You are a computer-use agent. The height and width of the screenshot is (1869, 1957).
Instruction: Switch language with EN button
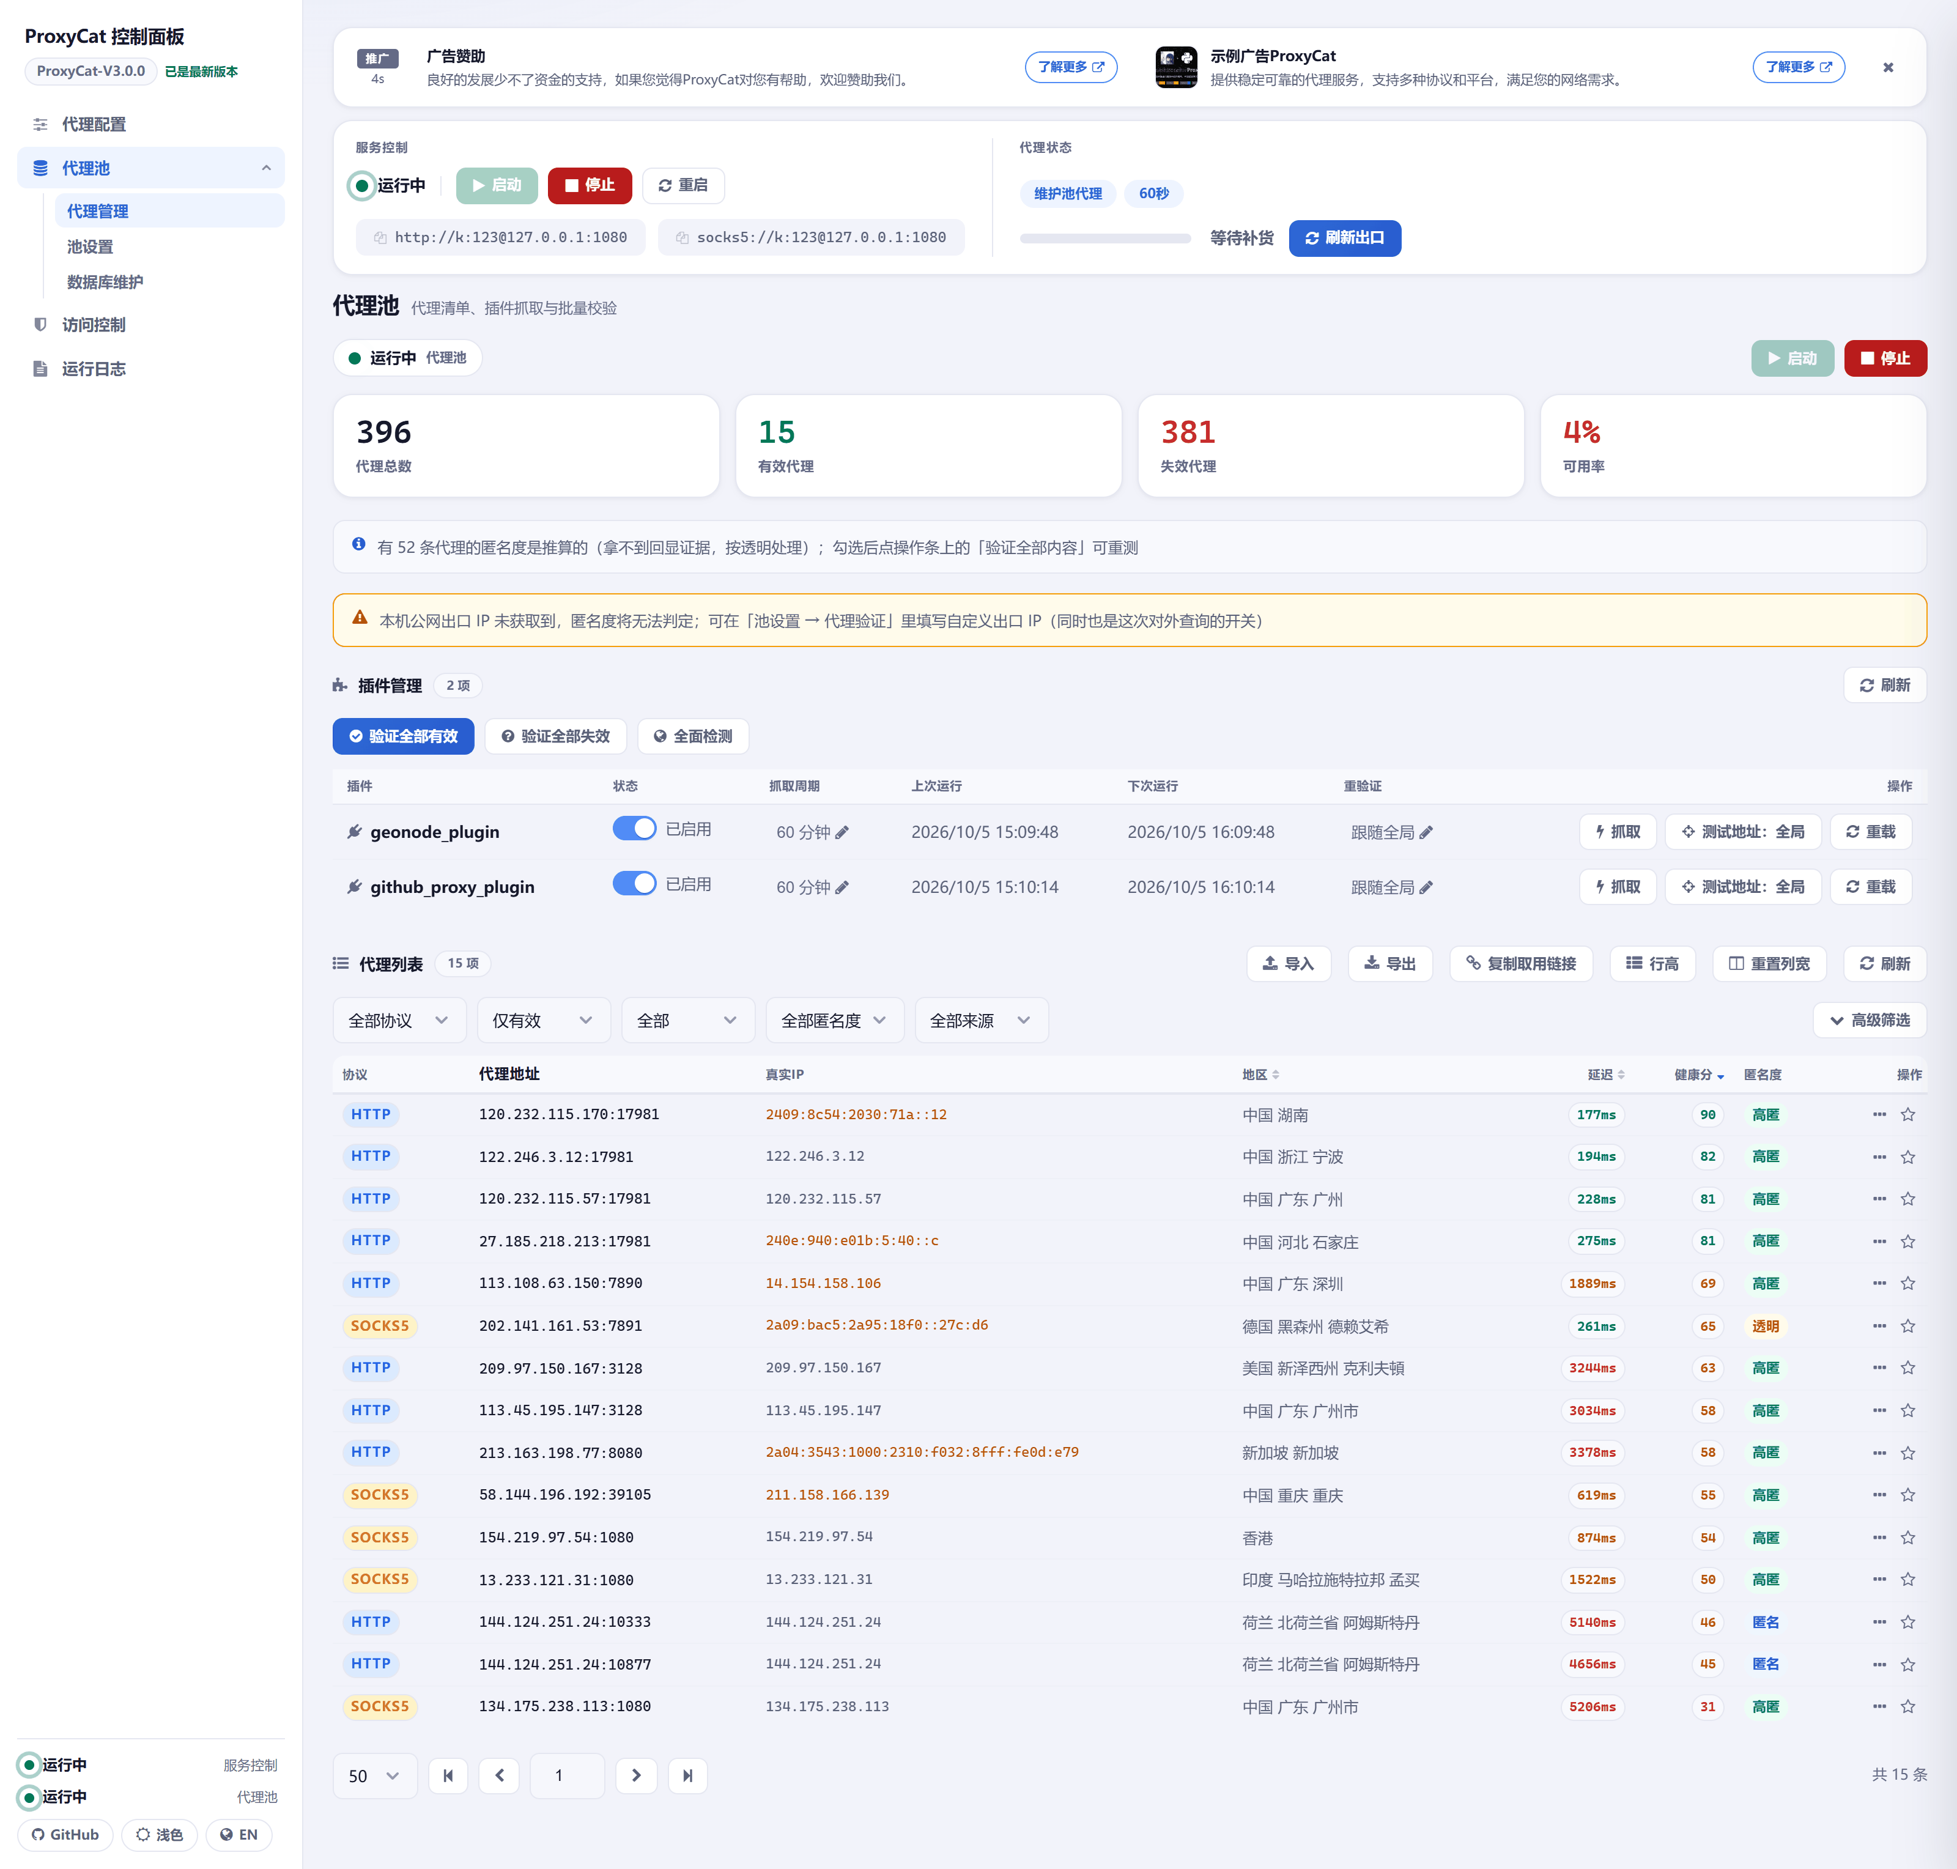click(239, 1835)
